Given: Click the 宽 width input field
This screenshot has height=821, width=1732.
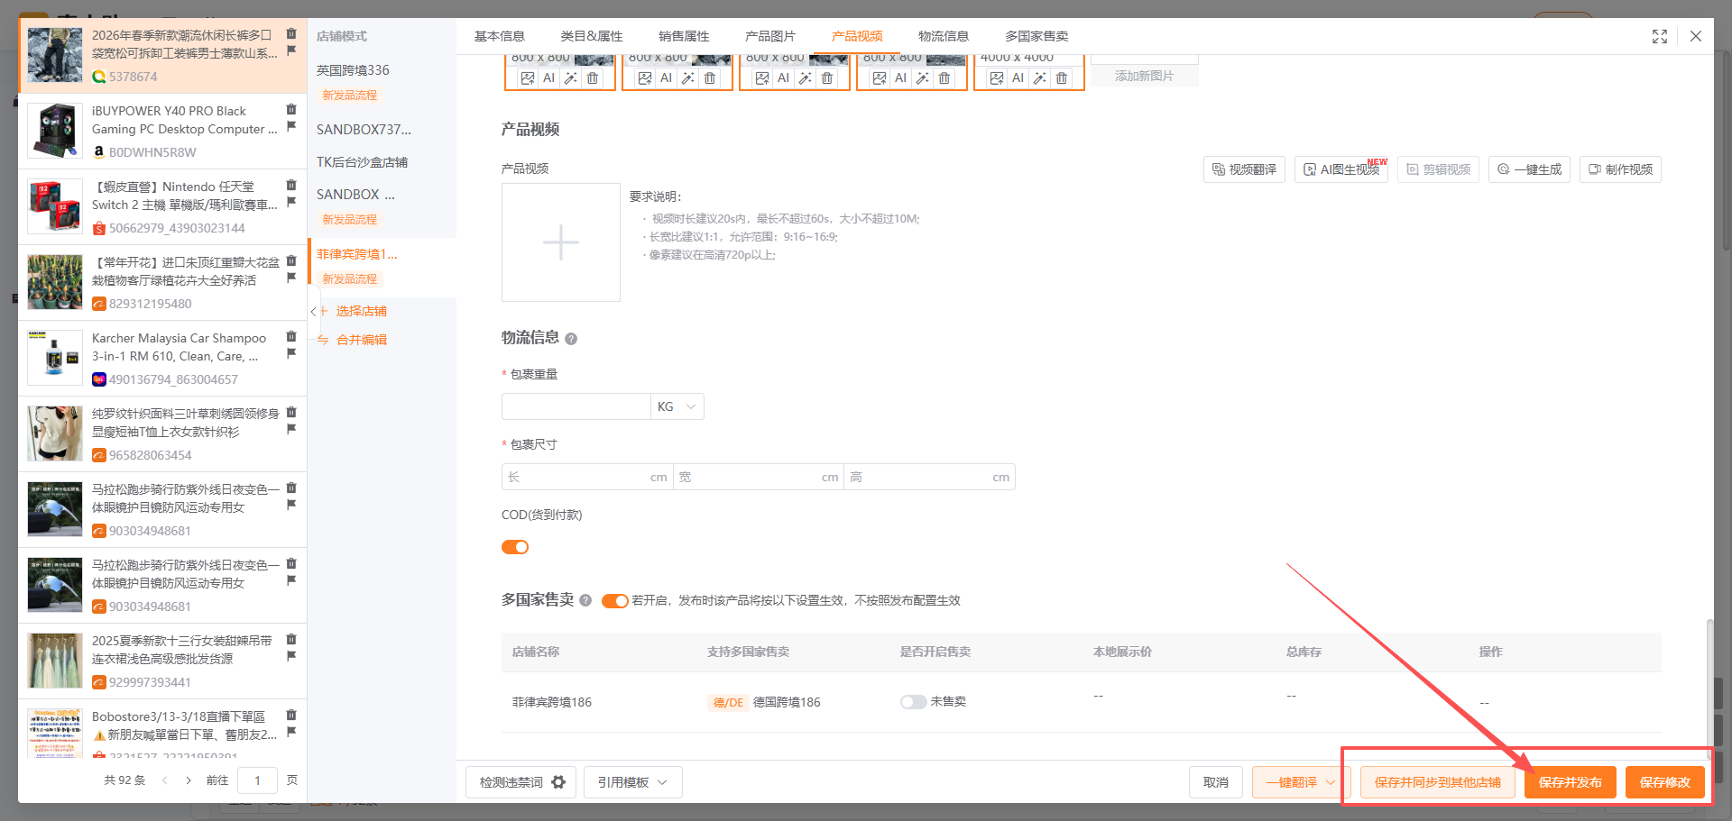Looking at the screenshot, I should click(x=758, y=477).
